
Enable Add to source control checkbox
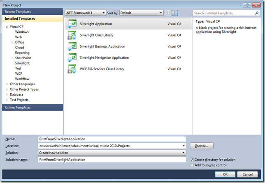pos(192,165)
